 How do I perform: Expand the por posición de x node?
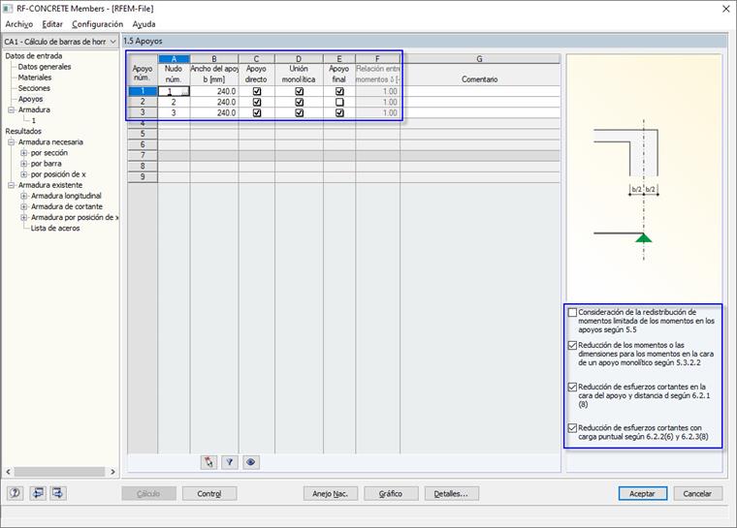point(23,174)
